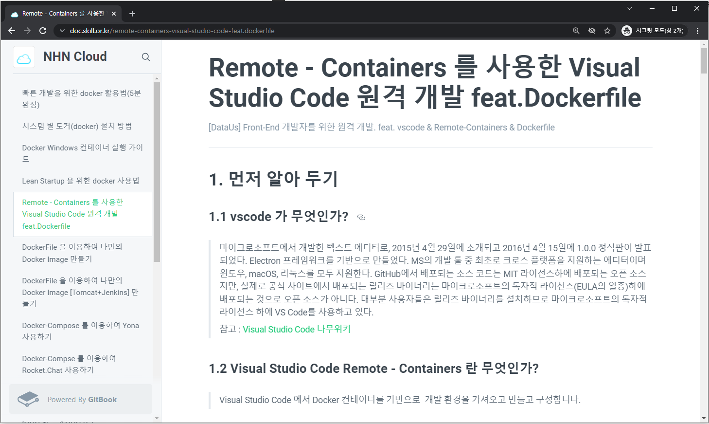The image size is (709, 424).
Task: Open 'Docker Image [Tomcat+Jenkins]' sidebar page
Action: pos(82,292)
